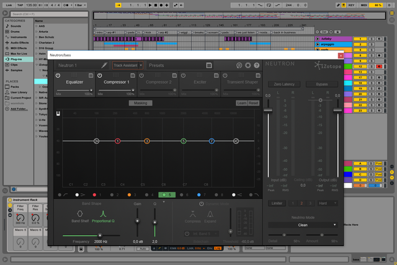Click the Limiter button
397x265 pixels.
(277, 203)
